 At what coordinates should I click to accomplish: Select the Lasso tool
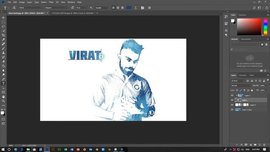point(3,26)
